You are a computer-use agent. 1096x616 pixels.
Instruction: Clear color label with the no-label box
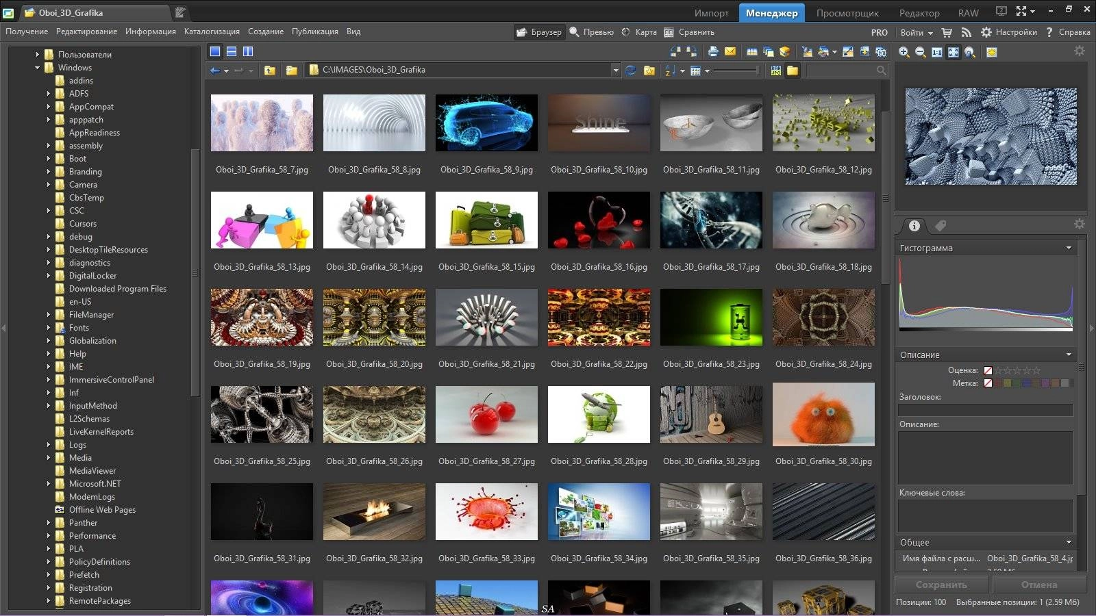pos(988,383)
